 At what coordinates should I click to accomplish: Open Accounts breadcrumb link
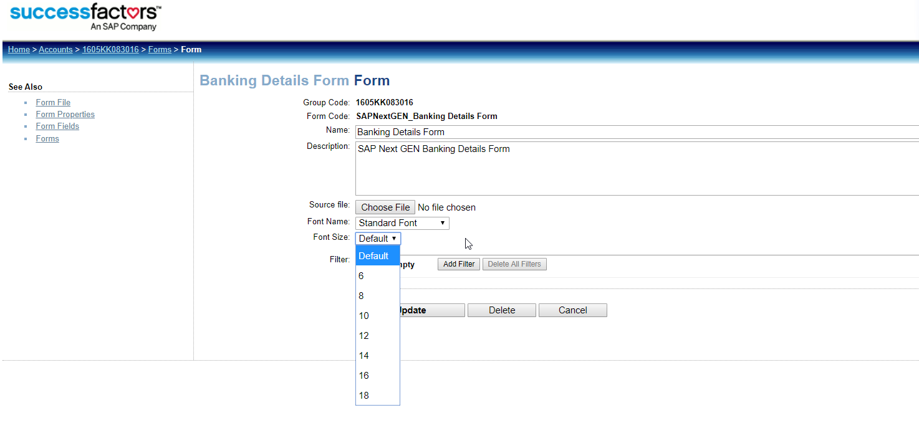tap(55, 50)
